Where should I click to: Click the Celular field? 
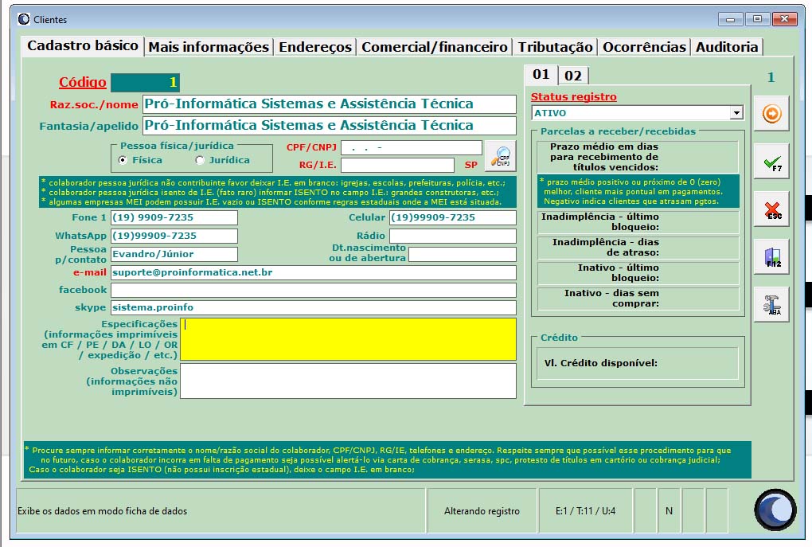[453, 217]
